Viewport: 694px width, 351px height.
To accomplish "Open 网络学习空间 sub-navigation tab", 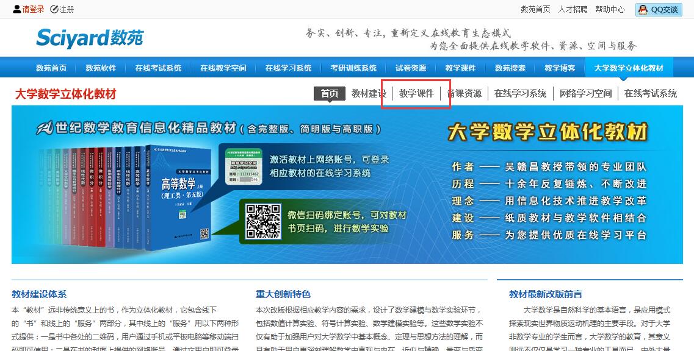I will (x=585, y=93).
